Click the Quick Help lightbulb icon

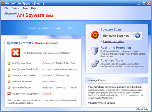click(137, 109)
